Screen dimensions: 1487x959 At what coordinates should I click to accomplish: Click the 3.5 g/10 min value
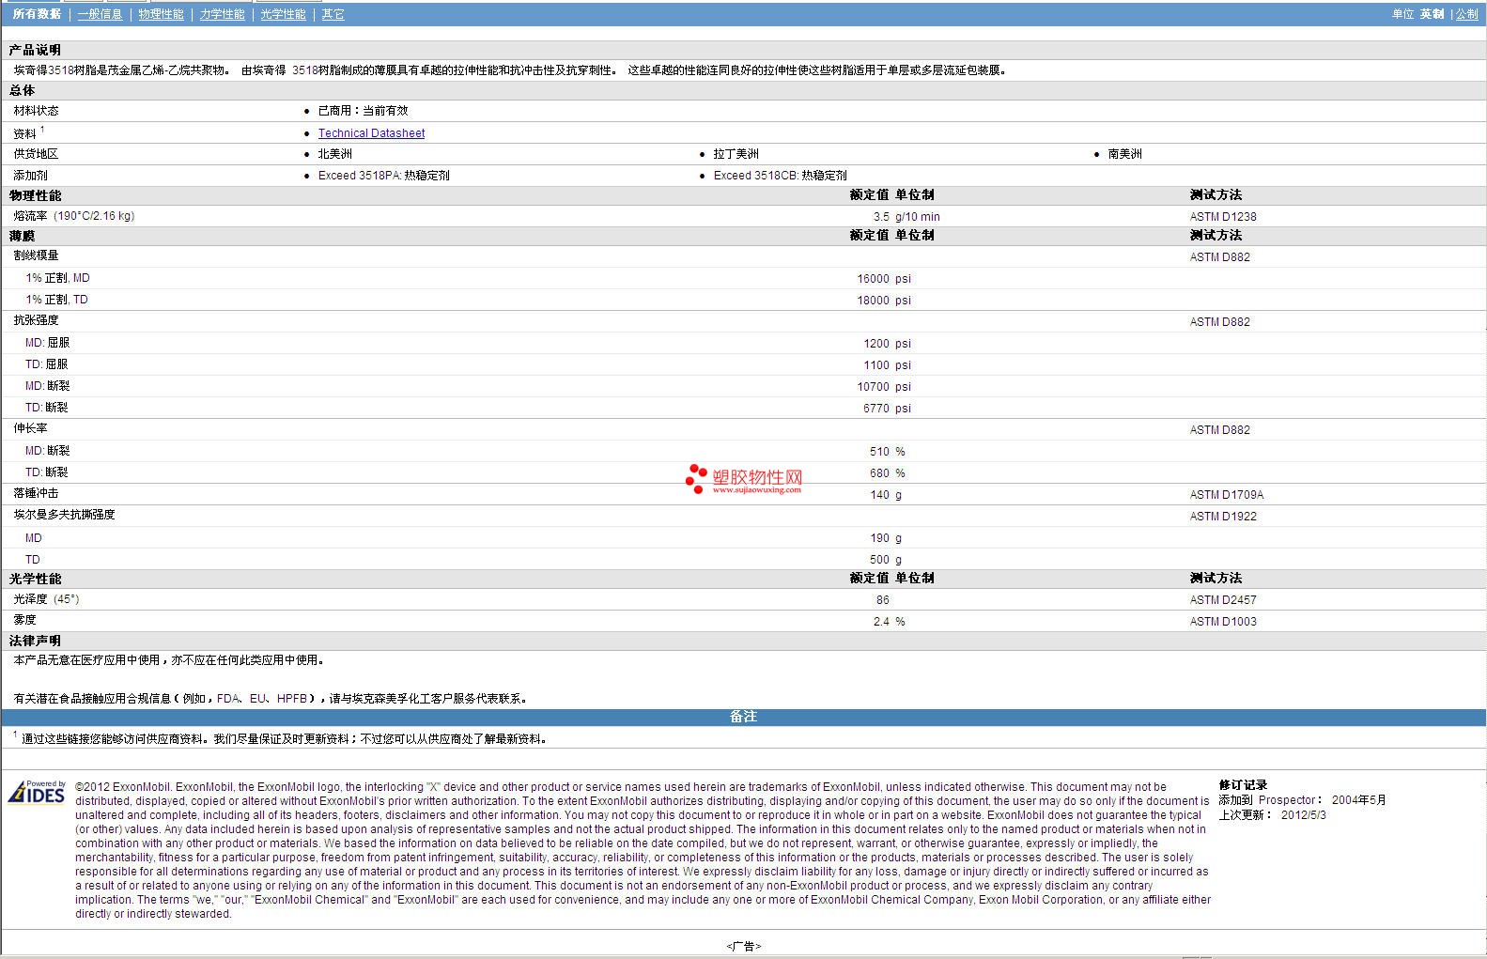click(906, 217)
